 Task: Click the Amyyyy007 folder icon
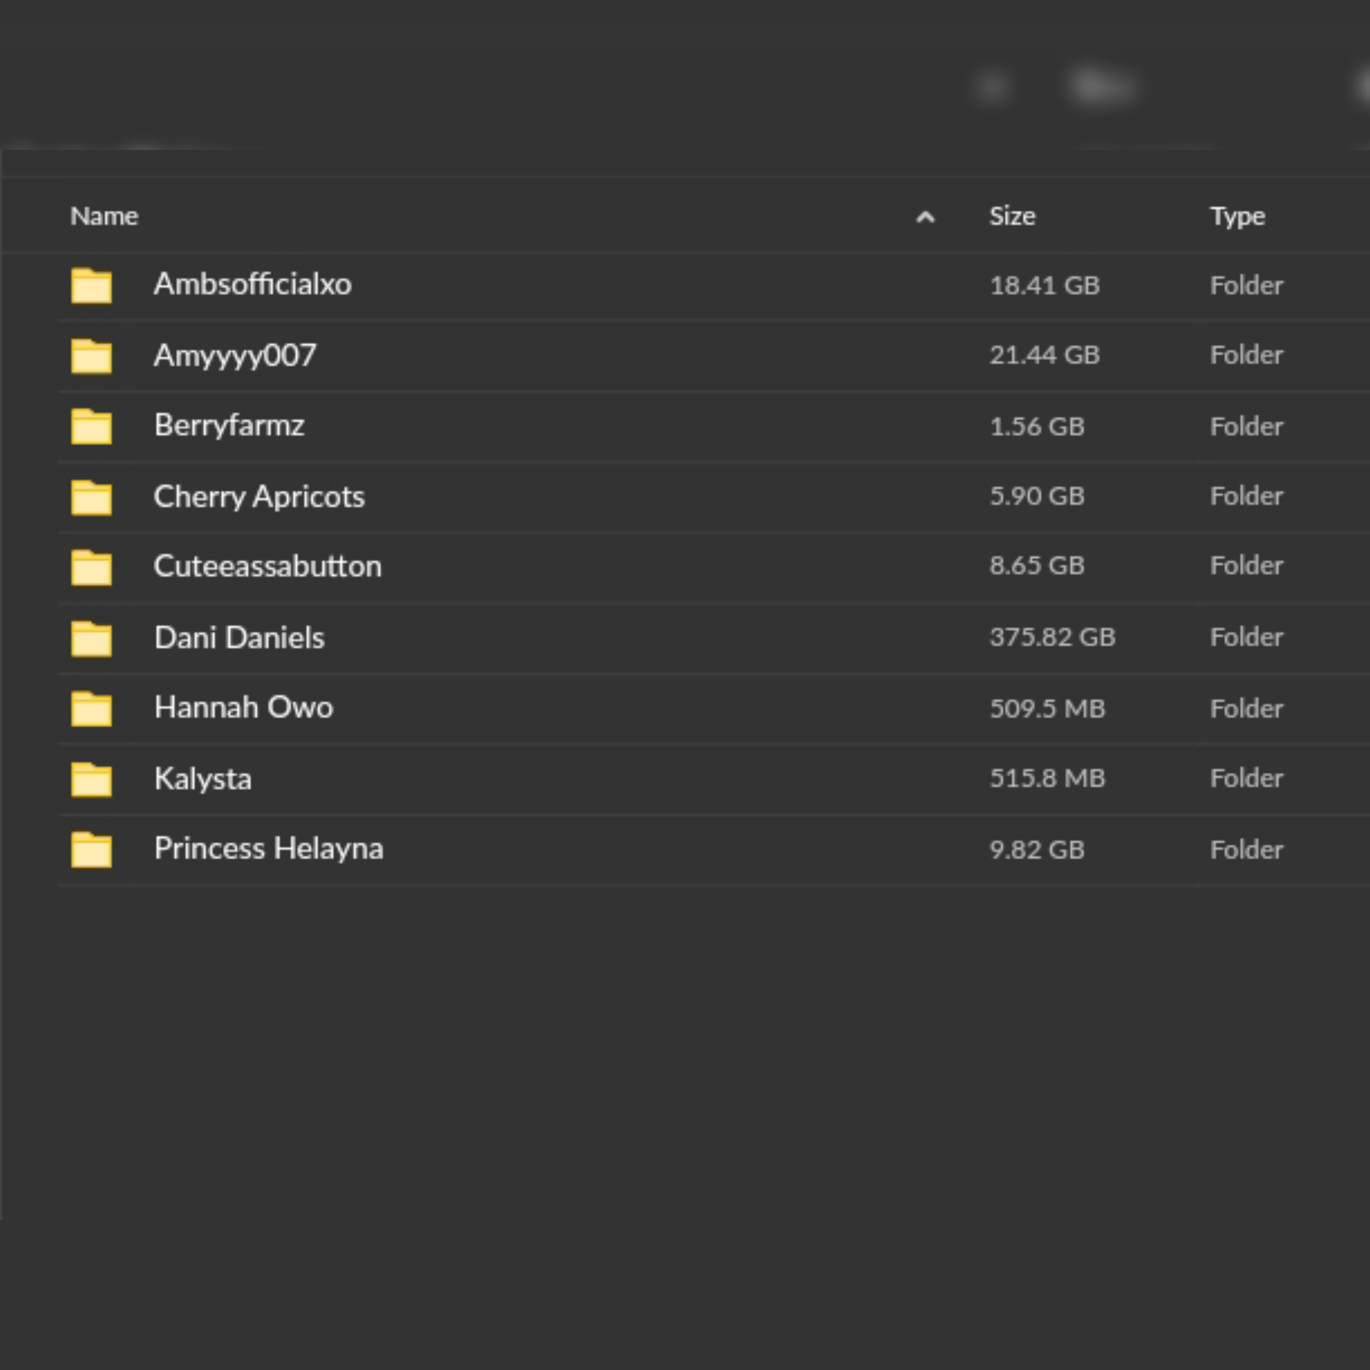[x=91, y=356]
